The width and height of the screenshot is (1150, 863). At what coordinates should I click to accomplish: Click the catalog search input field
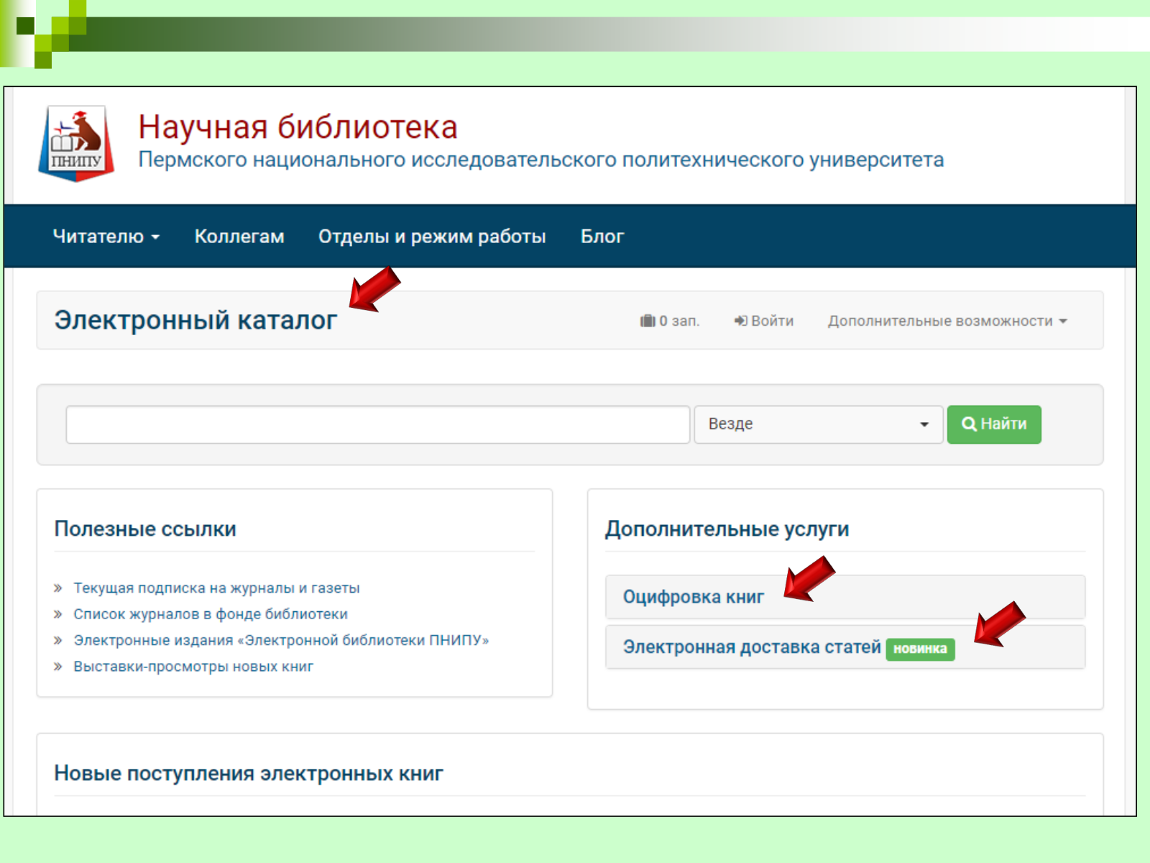click(x=378, y=424)
